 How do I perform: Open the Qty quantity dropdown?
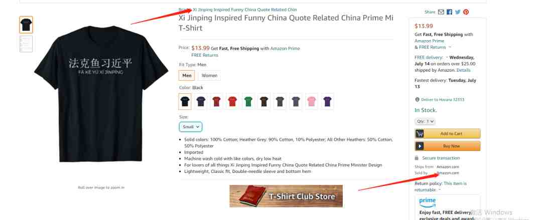point(425,122)
